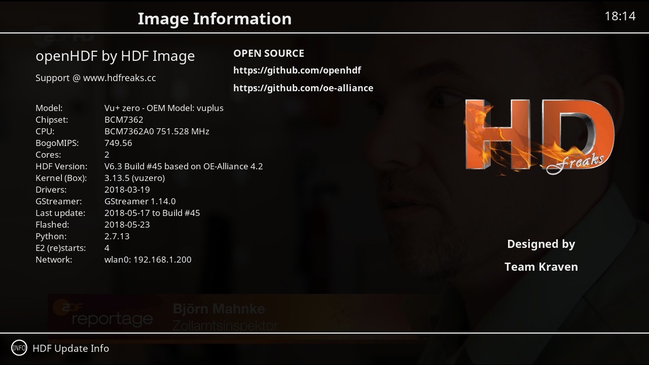
Task: Click the Team Kraven credit text
Action: coord(541,267)
